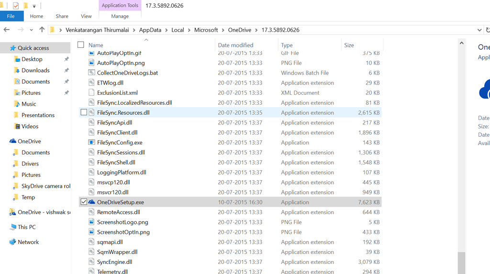The height and width of the screenshot is (274, 490).
Task: Click the OneDrive - vishwak icon
Action: tap(13, 212)
